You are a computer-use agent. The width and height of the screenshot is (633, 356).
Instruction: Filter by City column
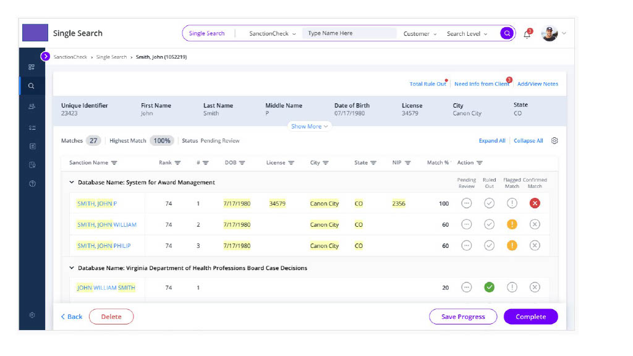click(326, 163)
